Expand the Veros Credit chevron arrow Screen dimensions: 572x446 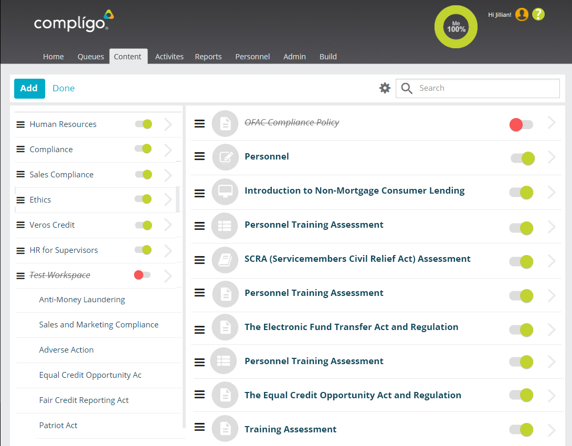point(168,225)
